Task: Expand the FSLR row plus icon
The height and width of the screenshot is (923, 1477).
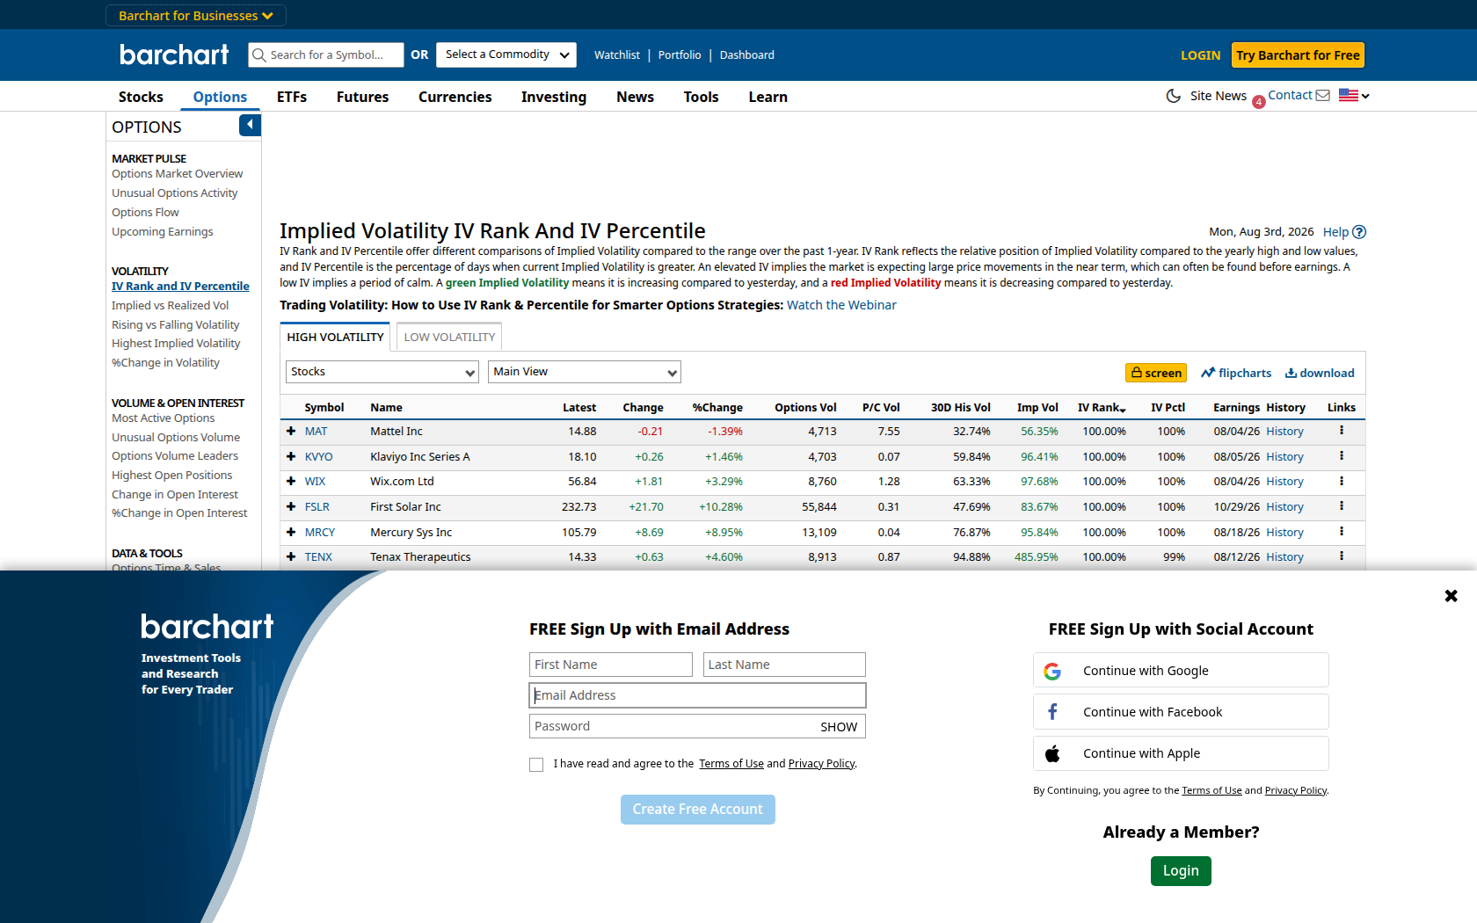Action: coord(291,507)
